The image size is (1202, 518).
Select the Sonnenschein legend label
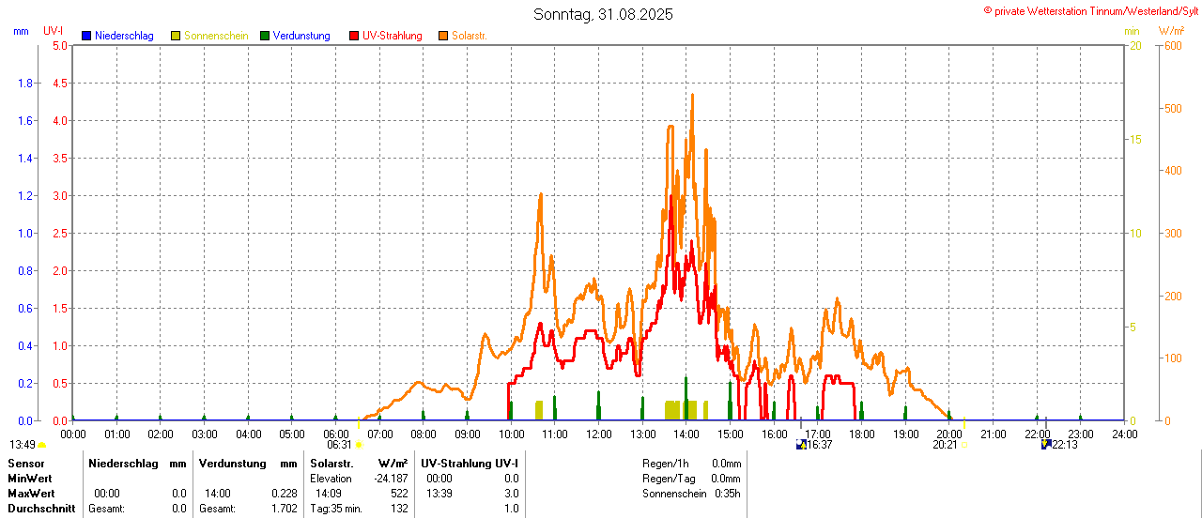[x=216, y=36]
